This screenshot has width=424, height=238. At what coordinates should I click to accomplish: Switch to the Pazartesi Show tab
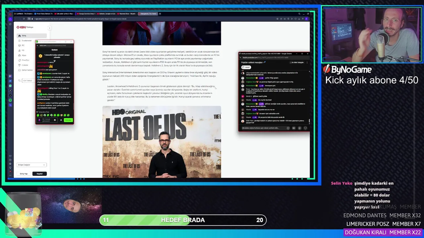(x=127, y=14)
